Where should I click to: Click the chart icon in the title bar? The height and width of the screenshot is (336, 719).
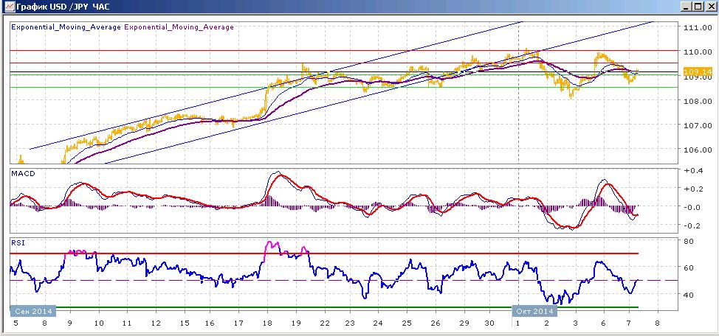tap(8, 7)
